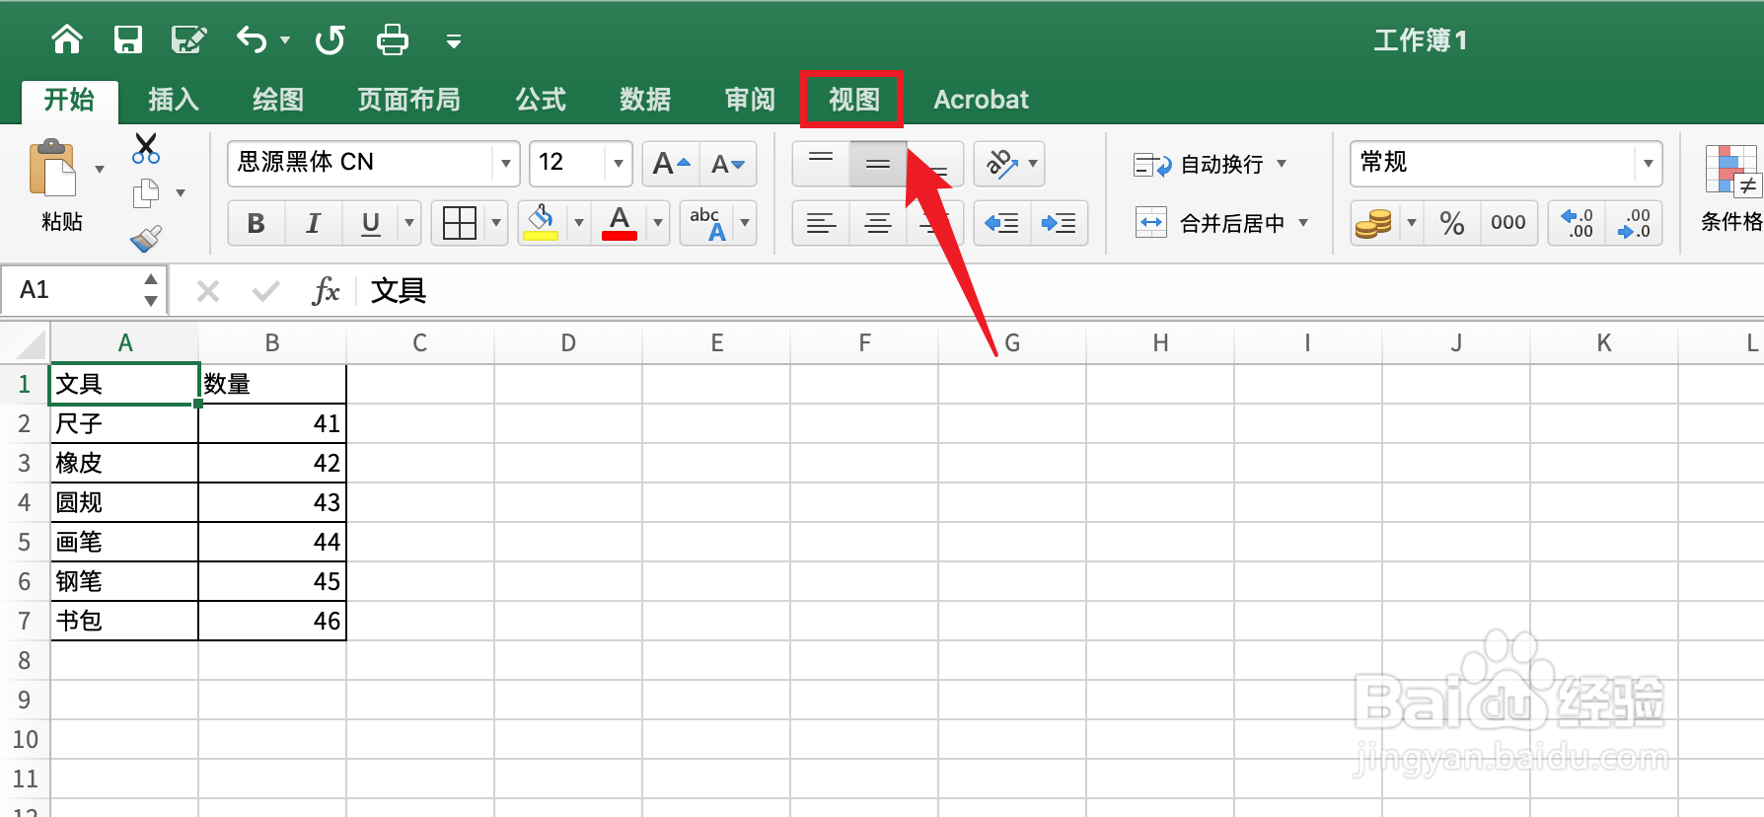
Task: Switch to the 开始 tab
Action: (69, 100)
